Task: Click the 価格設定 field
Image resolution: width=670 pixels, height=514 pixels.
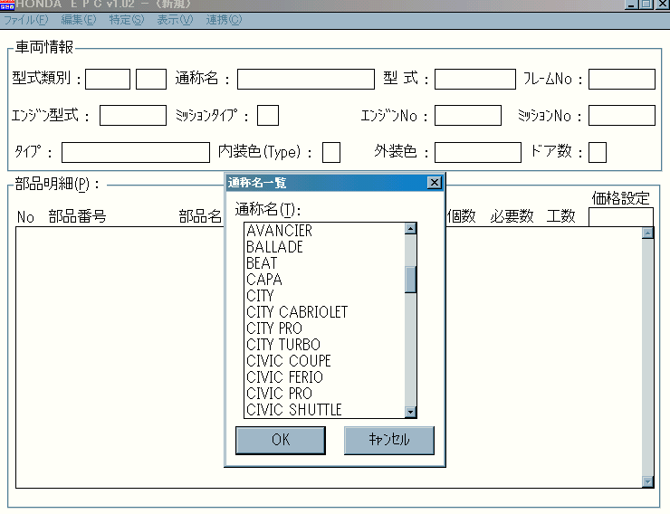Action: (621, 217)
